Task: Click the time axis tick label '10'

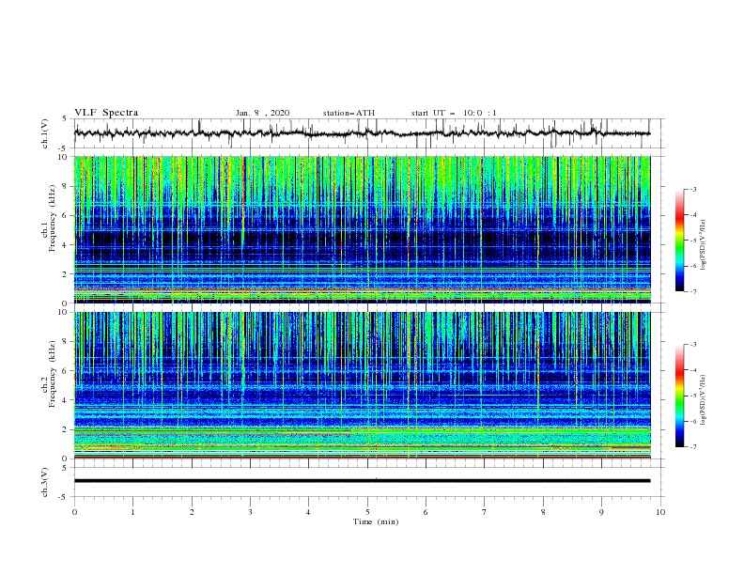Action: tap(660, 512)
